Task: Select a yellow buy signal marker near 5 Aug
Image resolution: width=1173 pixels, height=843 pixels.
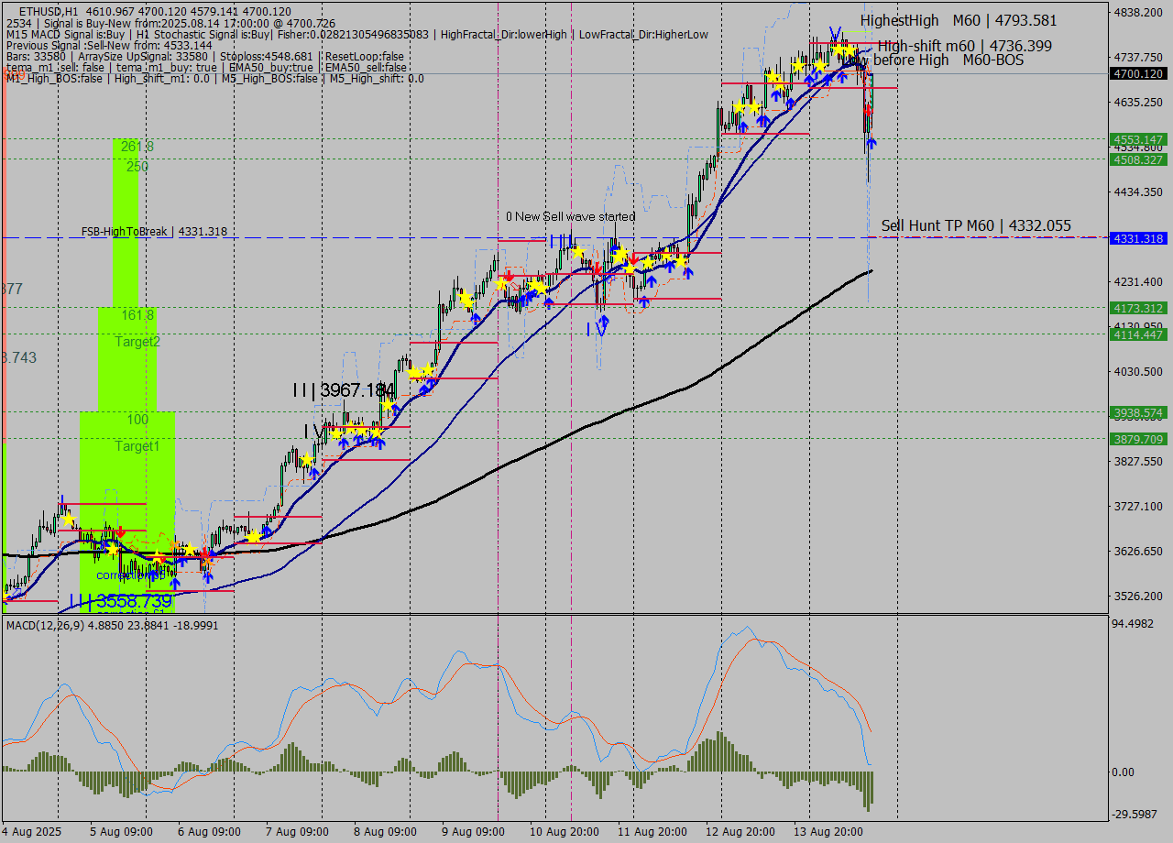Action: click(69, 520)
